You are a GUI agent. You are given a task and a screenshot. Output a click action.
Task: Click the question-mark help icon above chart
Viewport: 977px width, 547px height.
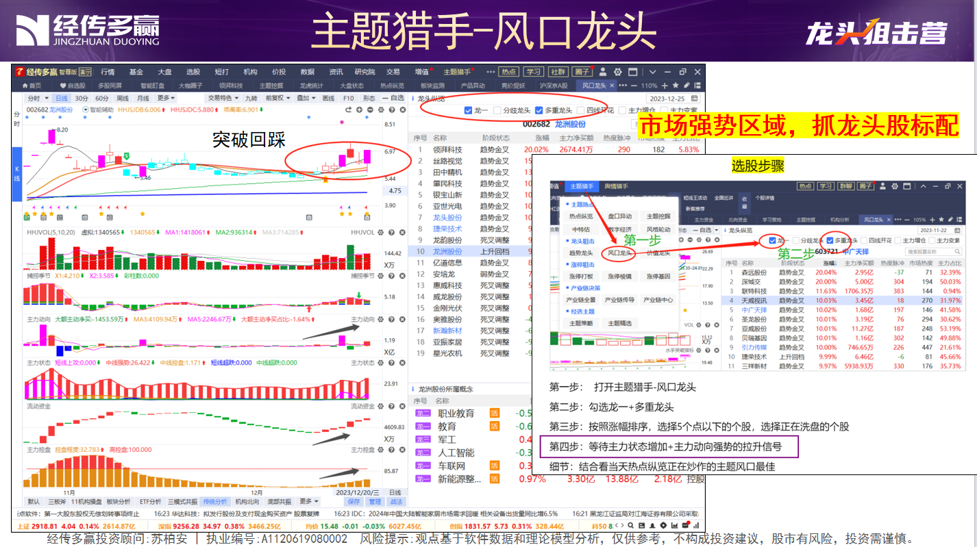392,110
